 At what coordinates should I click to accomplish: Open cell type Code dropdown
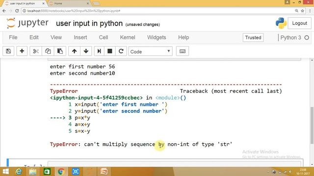point(150,51)
